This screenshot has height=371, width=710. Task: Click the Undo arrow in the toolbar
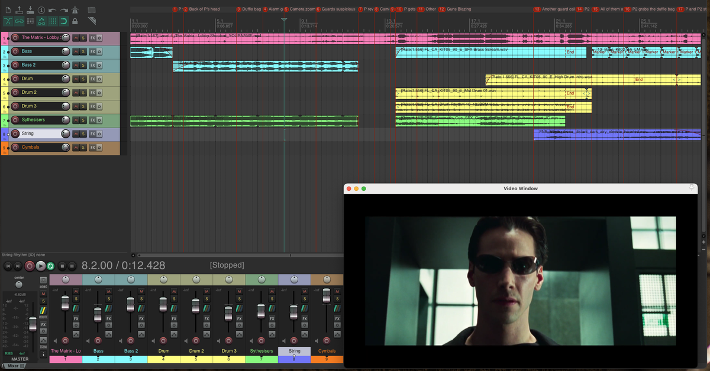click(53, 10)
